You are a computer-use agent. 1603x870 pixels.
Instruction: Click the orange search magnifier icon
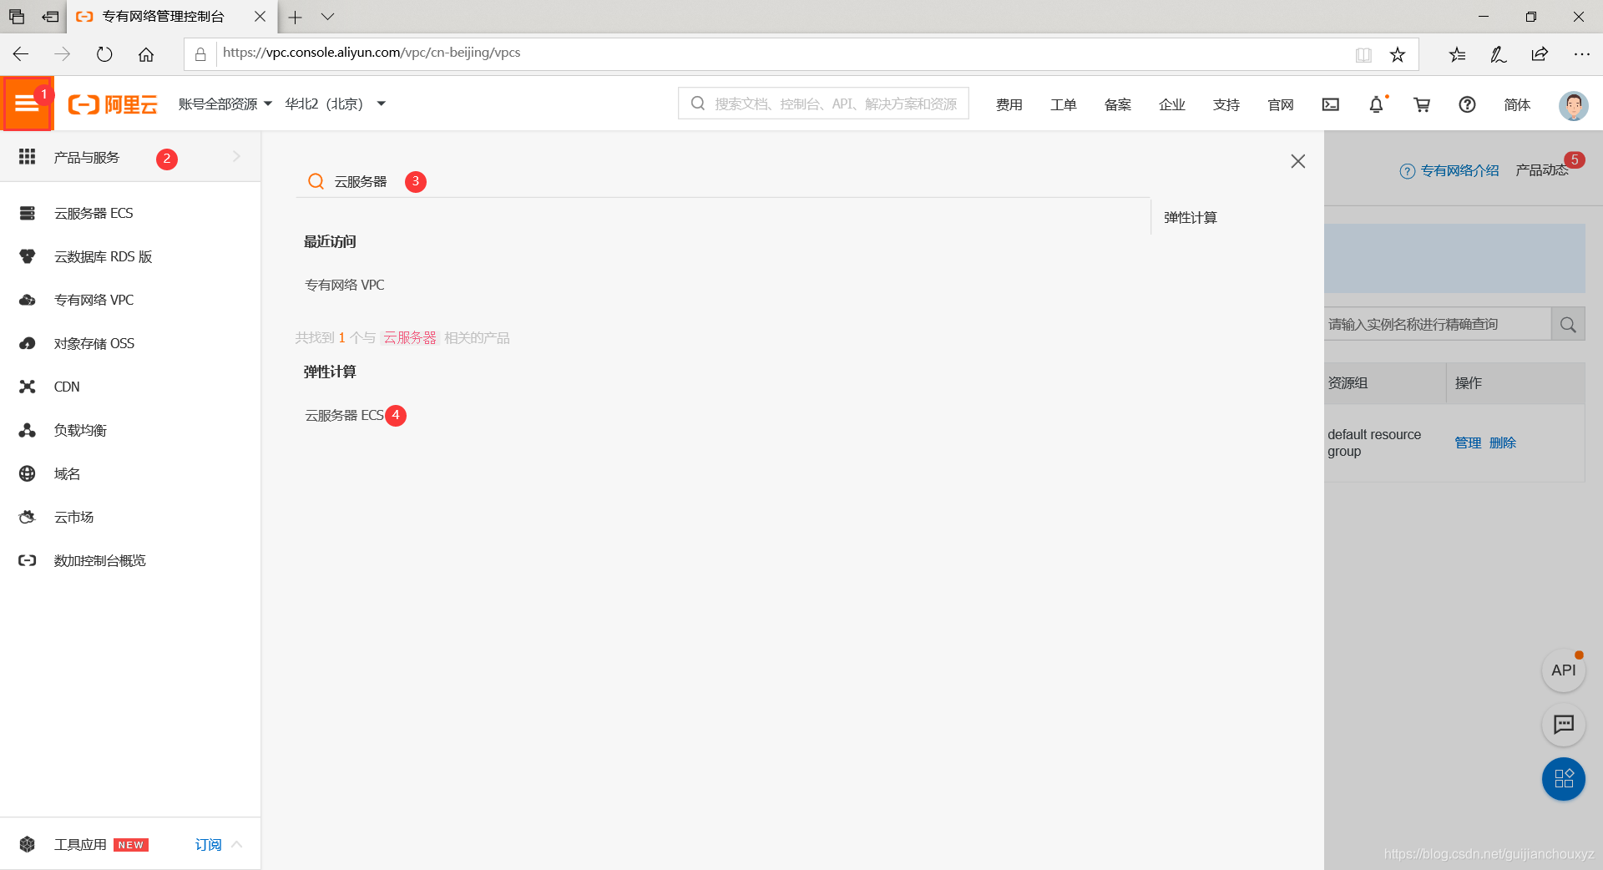pyautogui.click(x=316, y=181)
